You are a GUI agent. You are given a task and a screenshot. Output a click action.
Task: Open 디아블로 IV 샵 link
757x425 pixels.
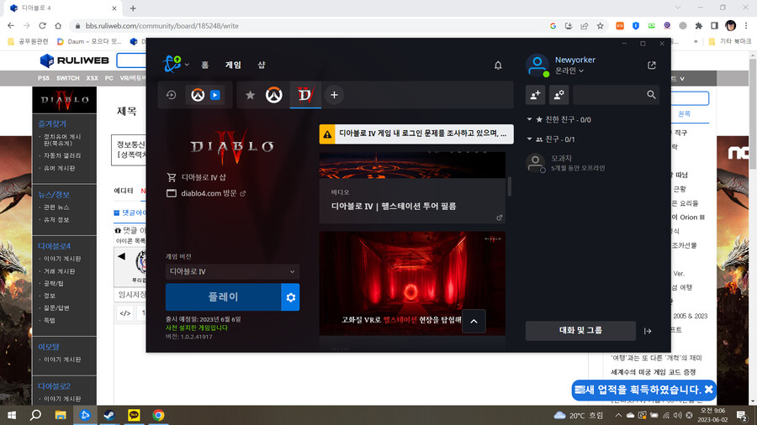point(204,177)
